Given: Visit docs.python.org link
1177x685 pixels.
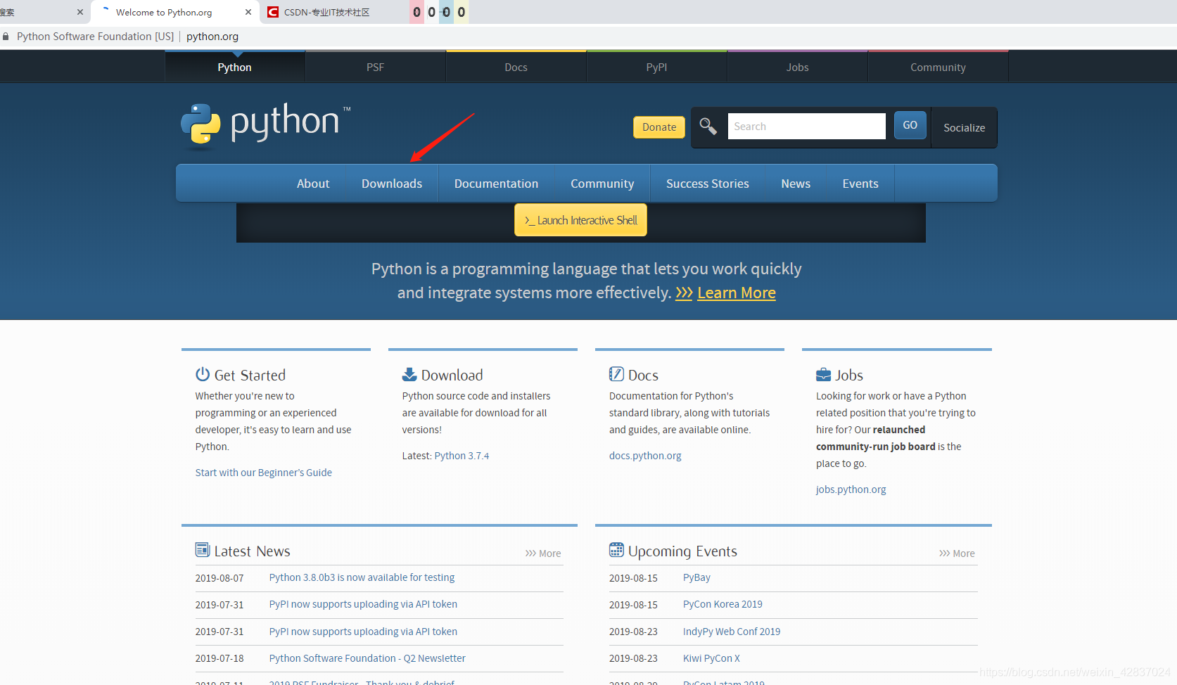Looking at the screenshot, I should 645,456.
